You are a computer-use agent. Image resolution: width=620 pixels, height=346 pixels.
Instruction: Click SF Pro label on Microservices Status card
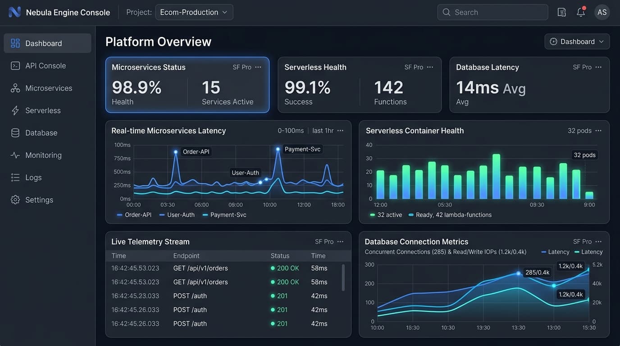click(242, 67)
